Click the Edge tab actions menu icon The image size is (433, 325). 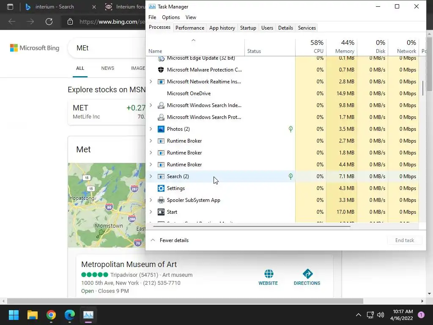(x=10, y=7)
